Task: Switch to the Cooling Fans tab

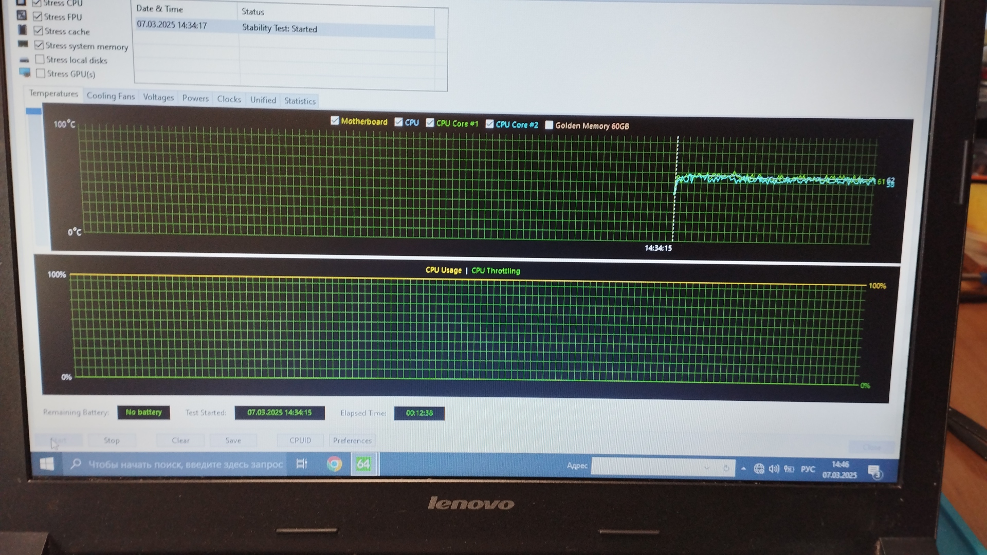Action: point(111,96)
